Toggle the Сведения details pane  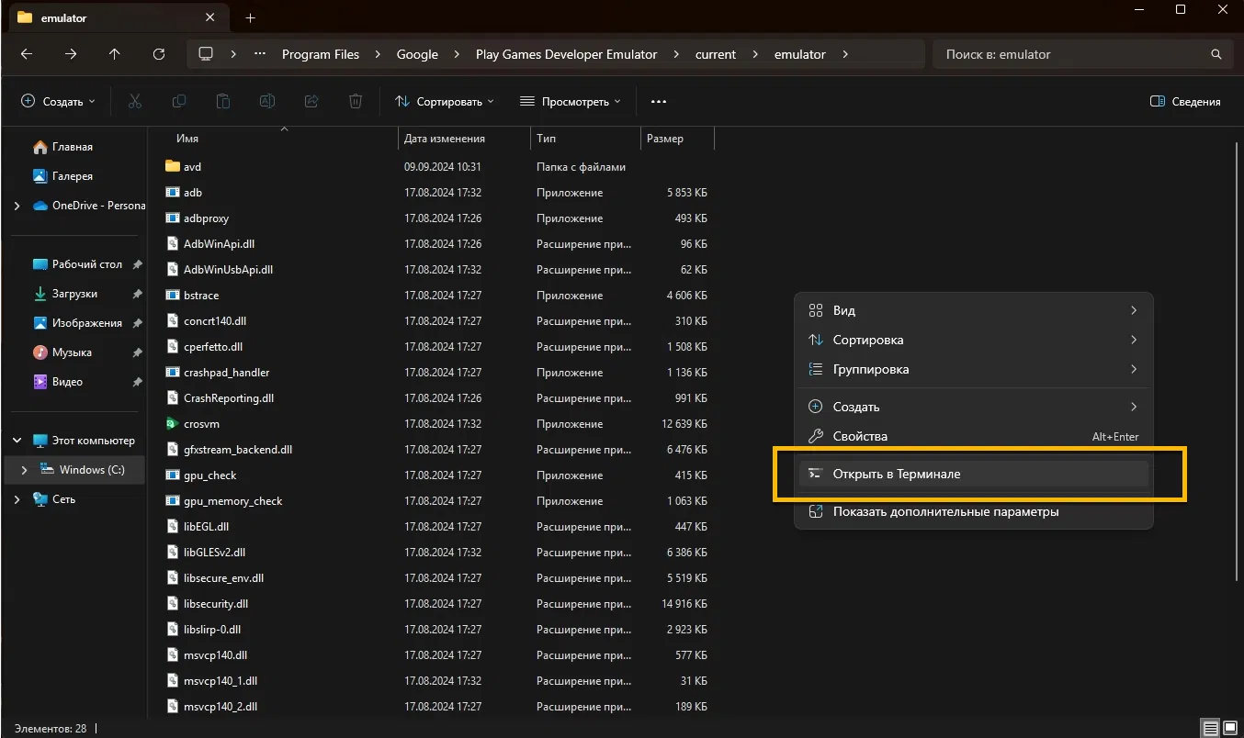tap(1185, 102)
